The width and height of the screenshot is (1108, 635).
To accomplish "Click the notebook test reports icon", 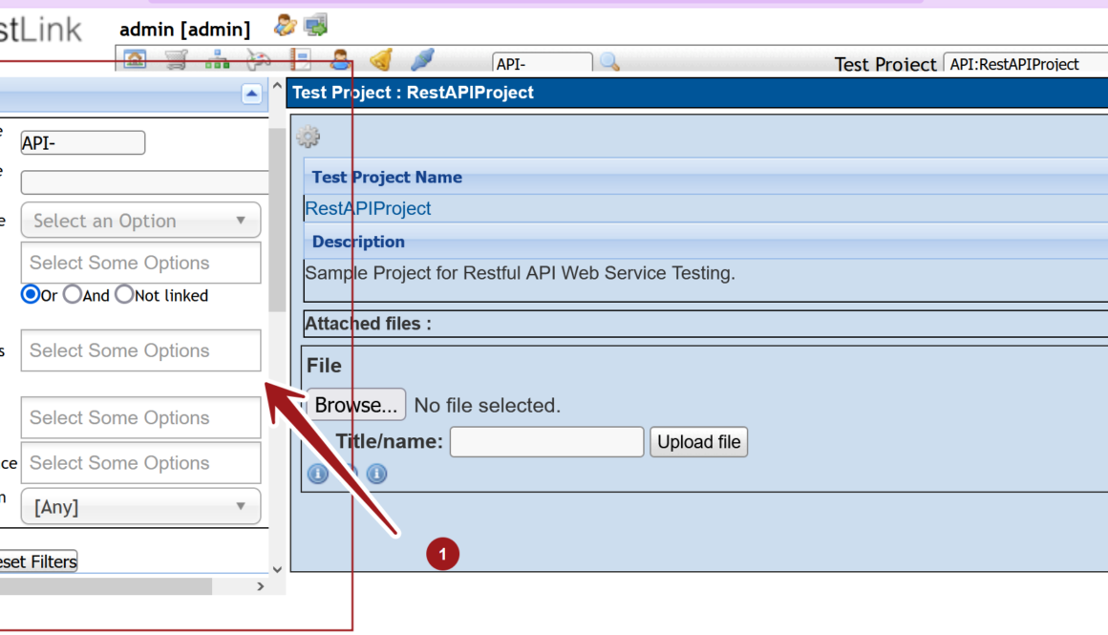I will coord(300,60).
